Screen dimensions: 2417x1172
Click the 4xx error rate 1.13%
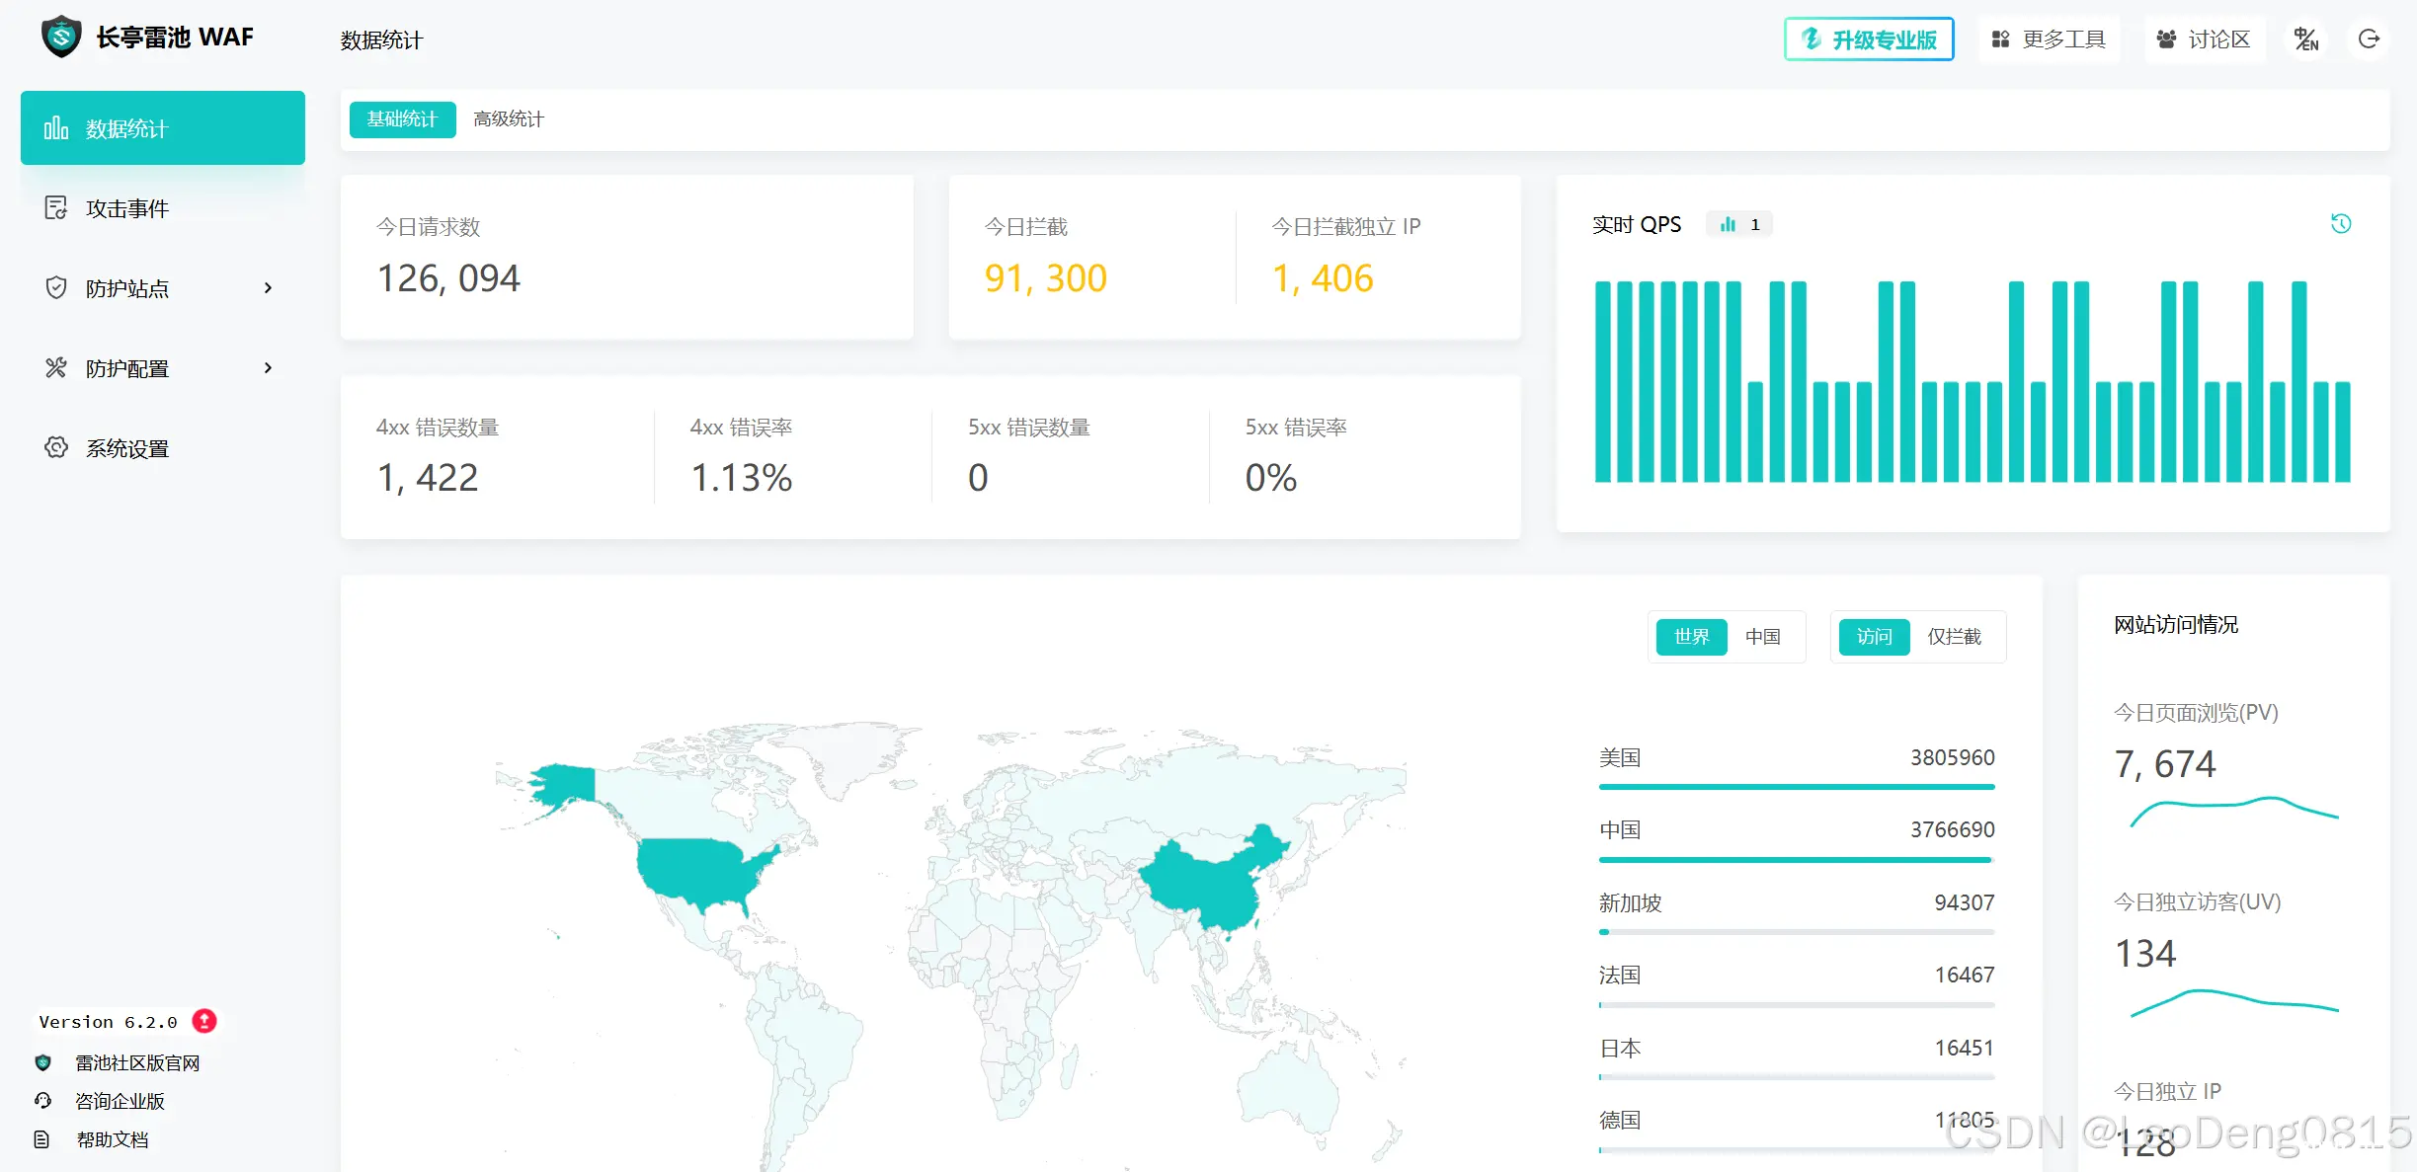[x=741, y=478]
